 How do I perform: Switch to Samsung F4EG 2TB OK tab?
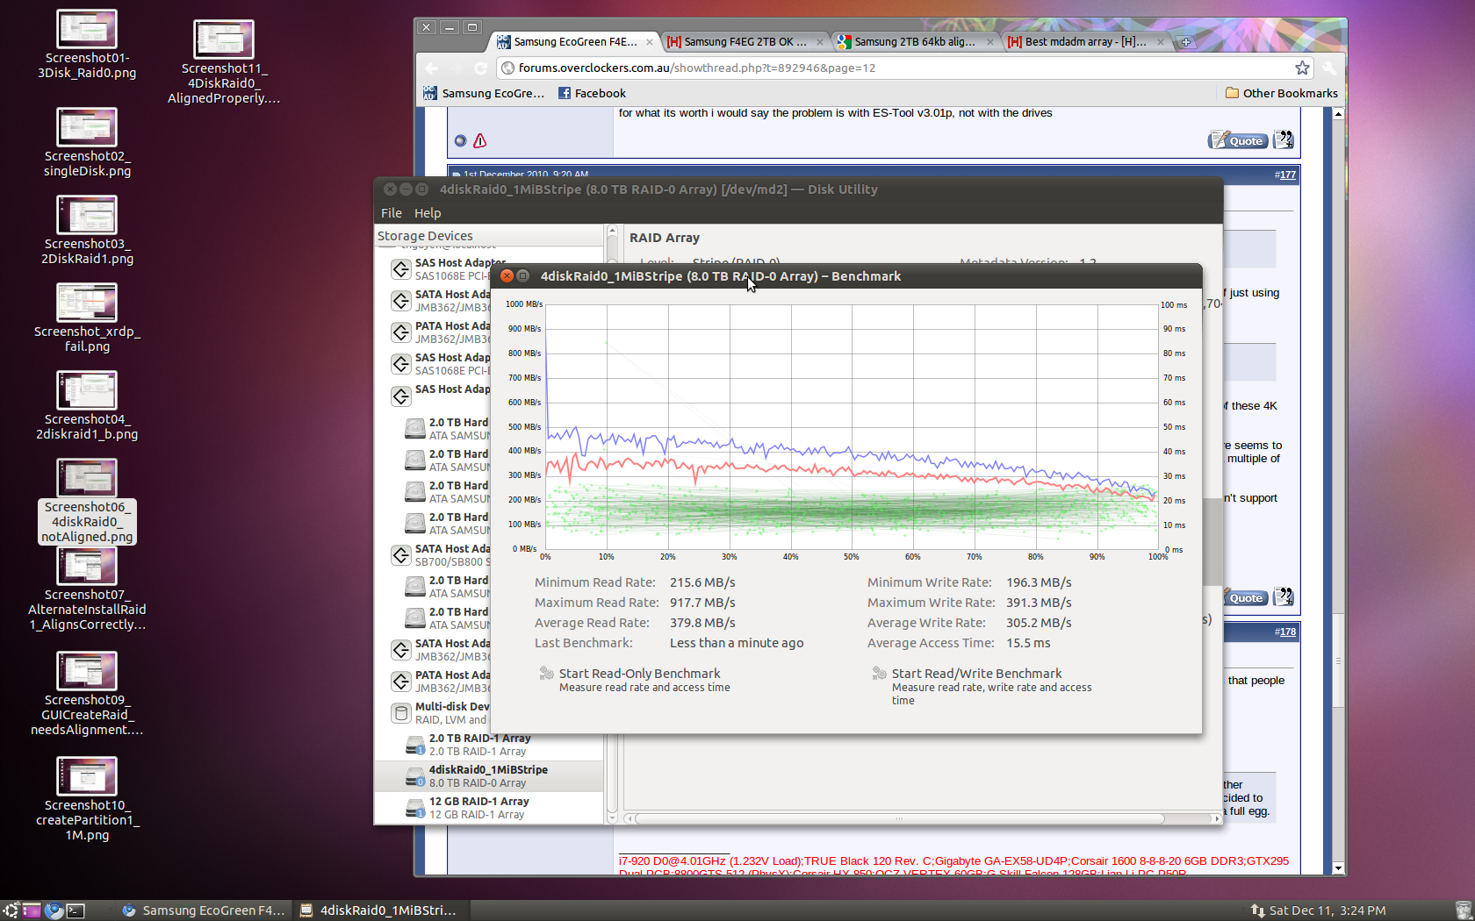click(745, 41)
